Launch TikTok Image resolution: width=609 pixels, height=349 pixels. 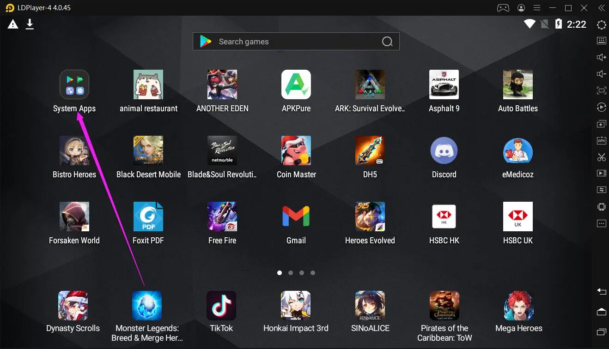click(221, 306)
